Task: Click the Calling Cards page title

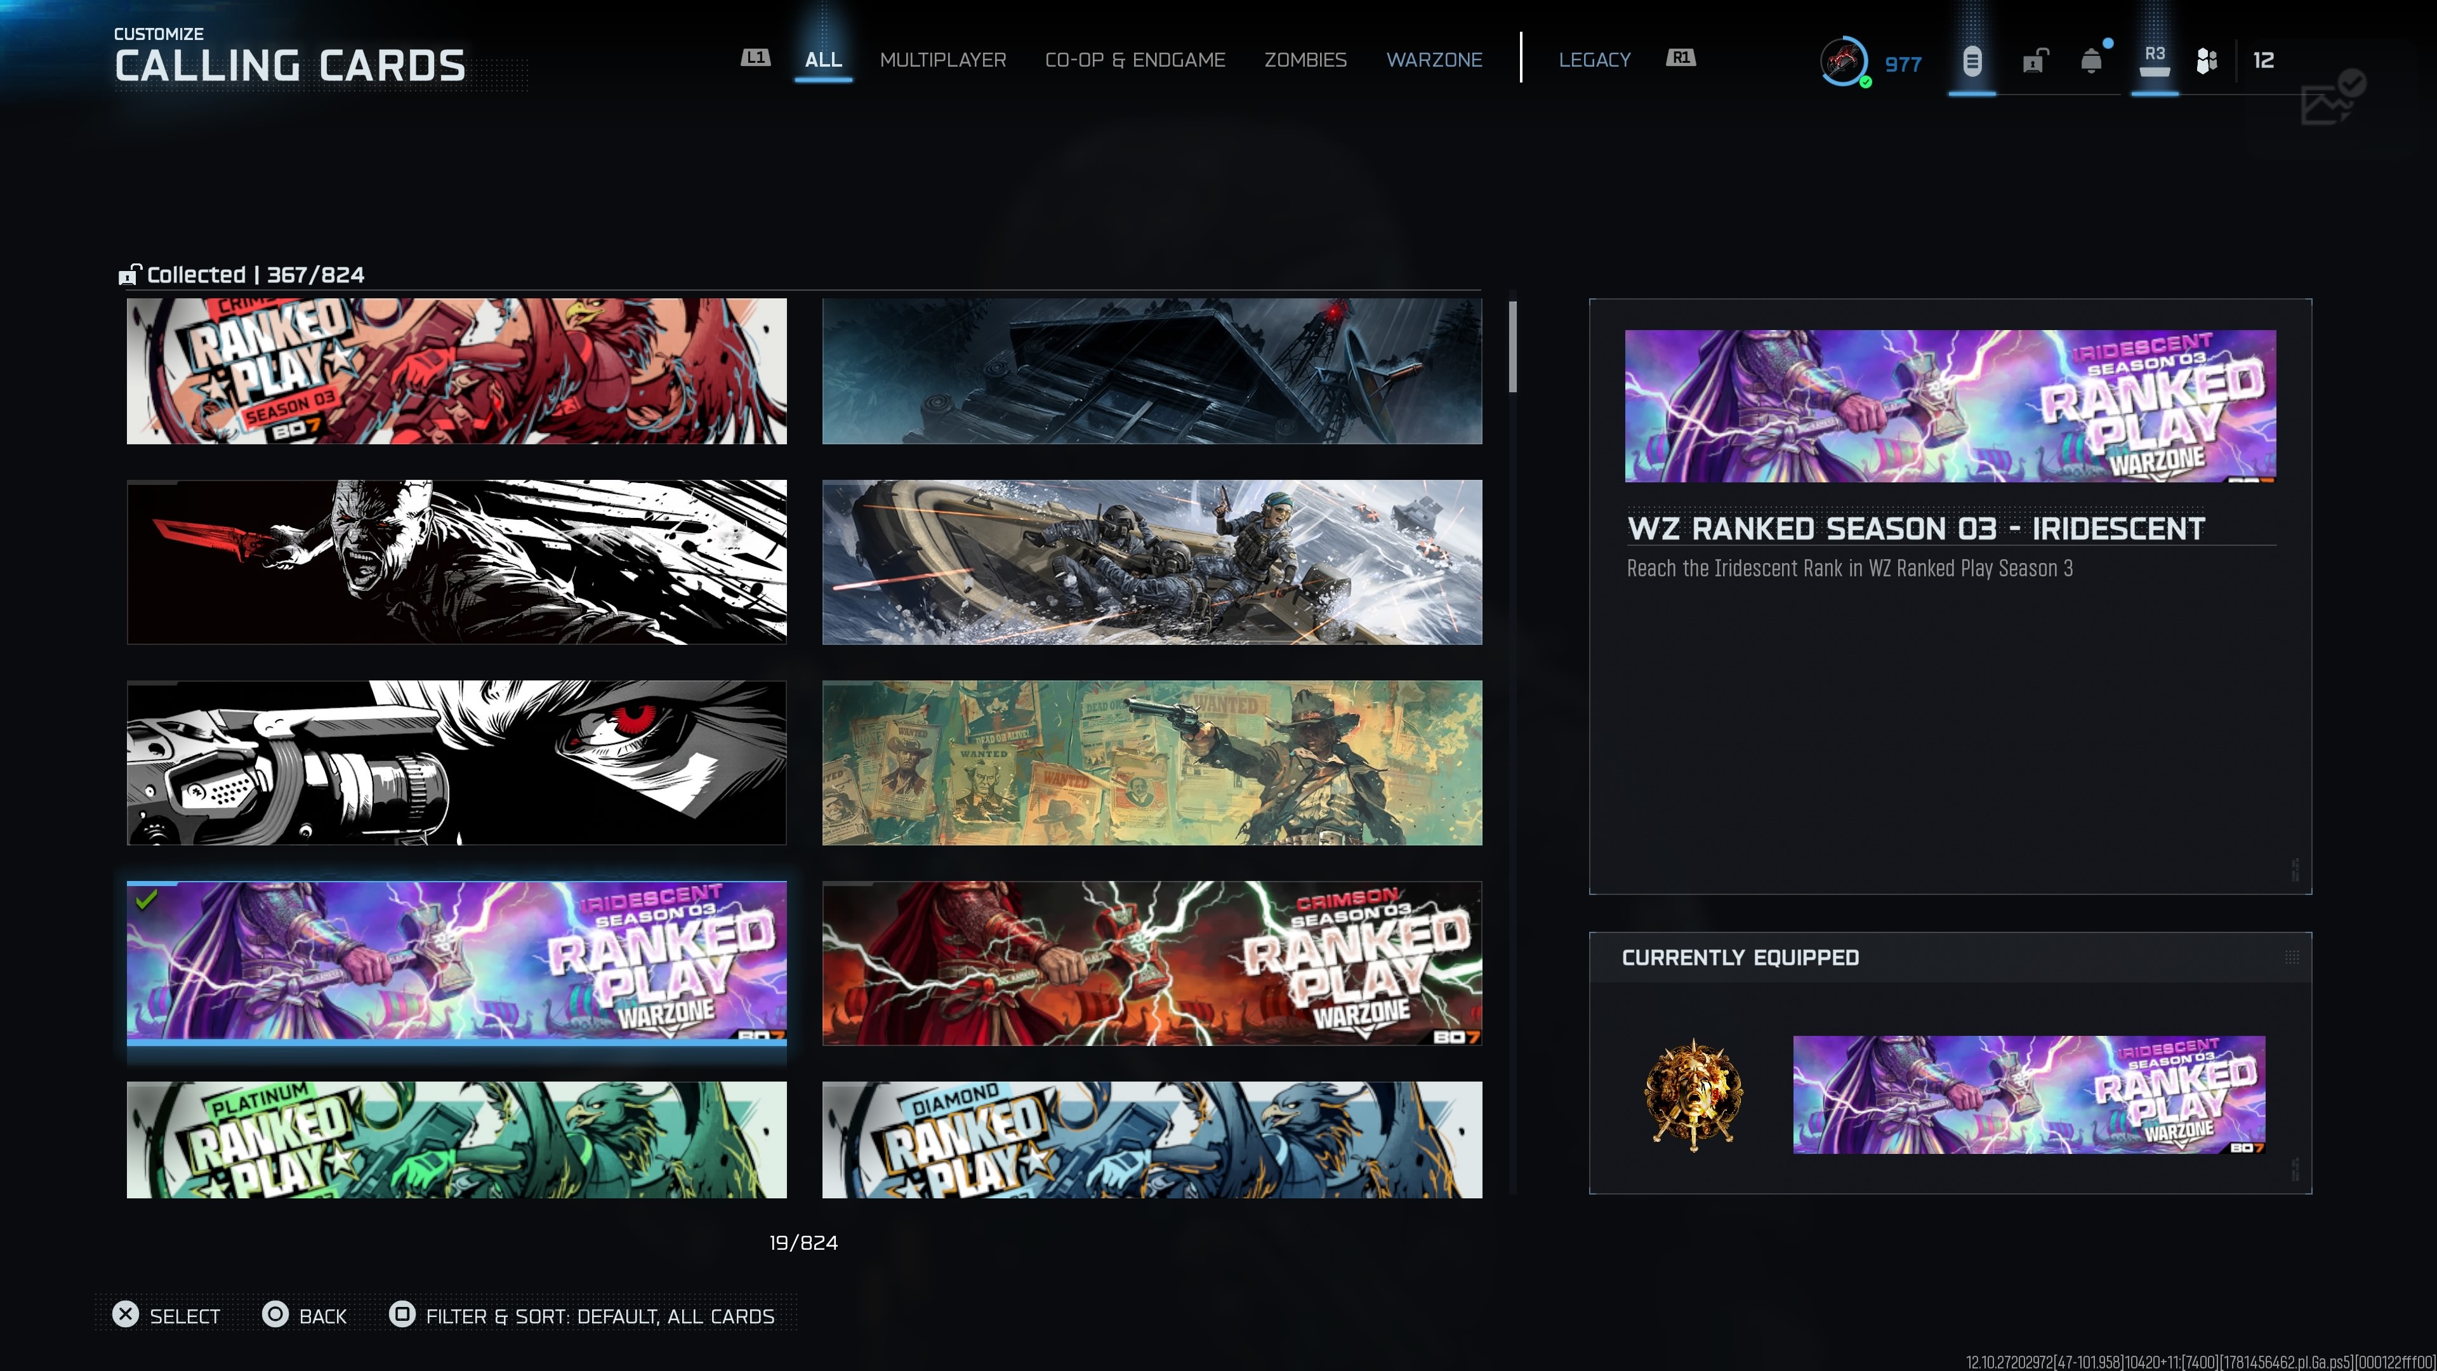Action: tap(289, 65)
